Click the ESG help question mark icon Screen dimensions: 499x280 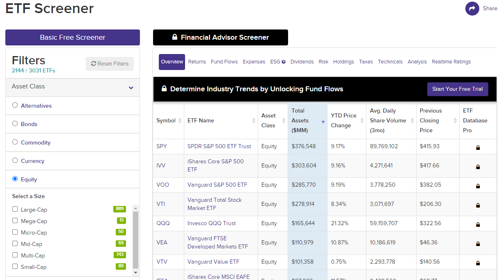point(284,62)
